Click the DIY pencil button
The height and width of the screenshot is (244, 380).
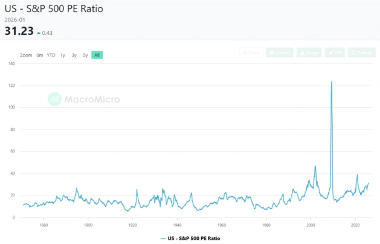tap(335, 53)
